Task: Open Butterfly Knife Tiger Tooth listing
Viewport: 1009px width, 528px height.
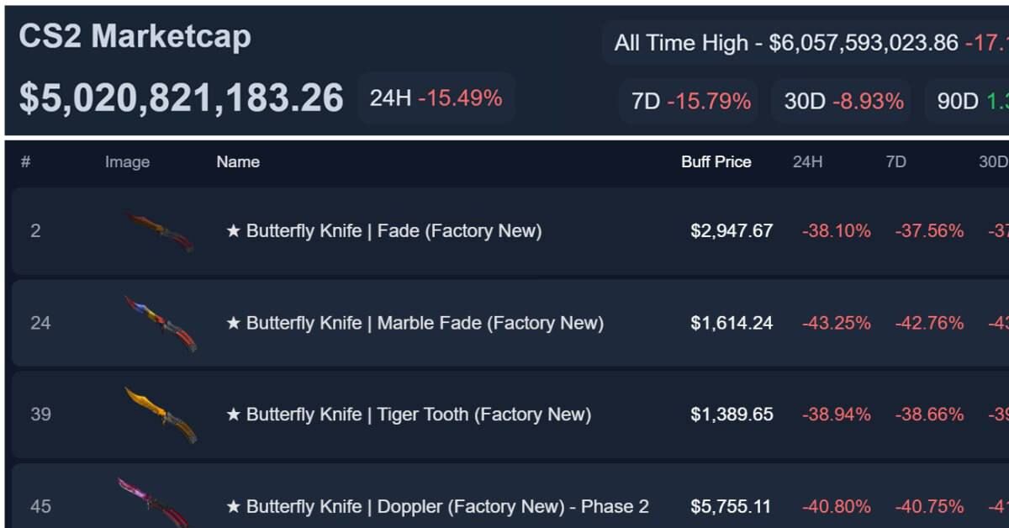Action: [x=409, y=414]
